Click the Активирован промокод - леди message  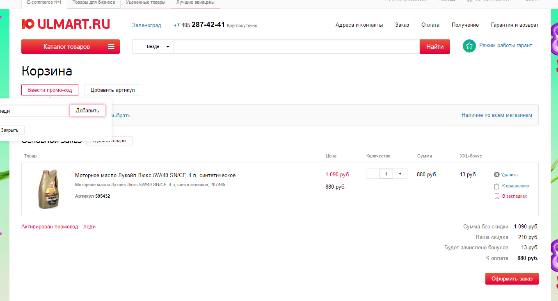(58, 227)
